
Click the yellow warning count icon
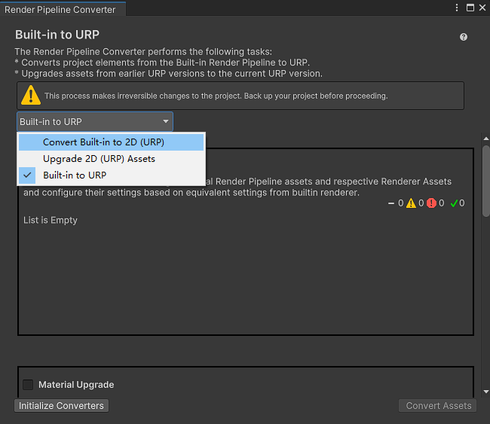point(411,203)
